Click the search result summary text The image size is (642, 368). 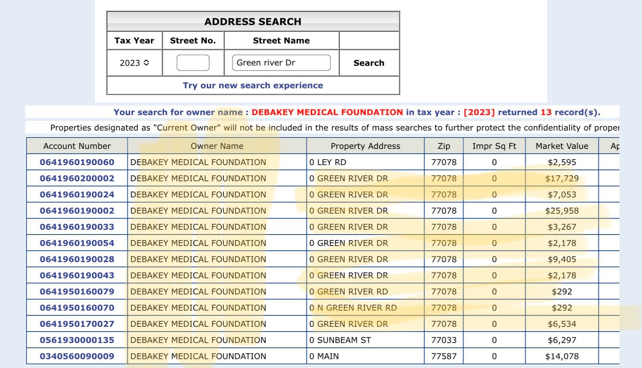[357, 112]
